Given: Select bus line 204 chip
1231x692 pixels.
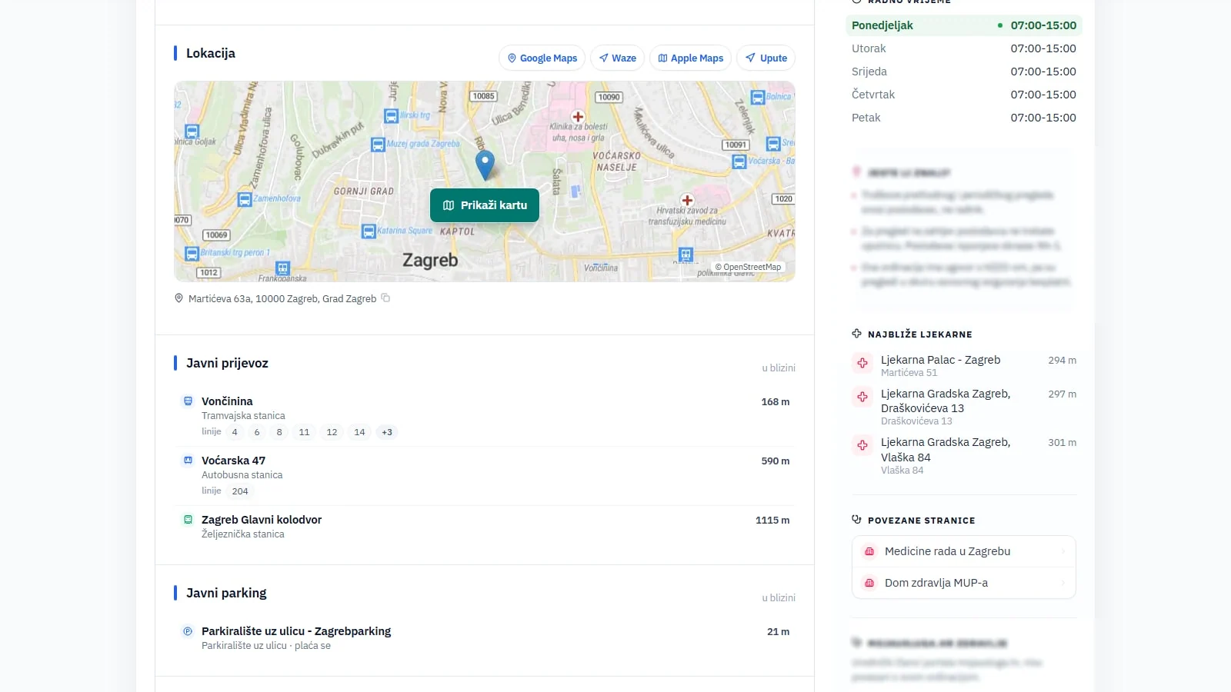Looking at the screenshot, I should point(240,491).
